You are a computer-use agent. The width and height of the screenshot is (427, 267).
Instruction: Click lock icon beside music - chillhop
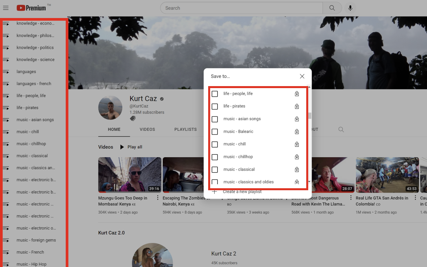[297, 157]
